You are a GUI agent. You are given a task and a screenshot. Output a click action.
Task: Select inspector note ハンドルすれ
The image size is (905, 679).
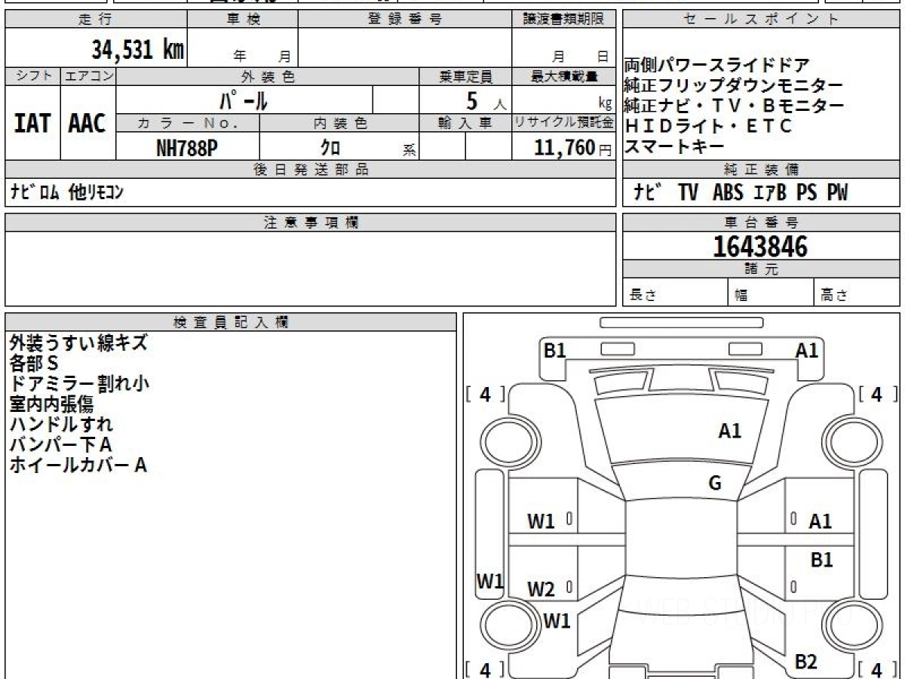coord(61,424)
